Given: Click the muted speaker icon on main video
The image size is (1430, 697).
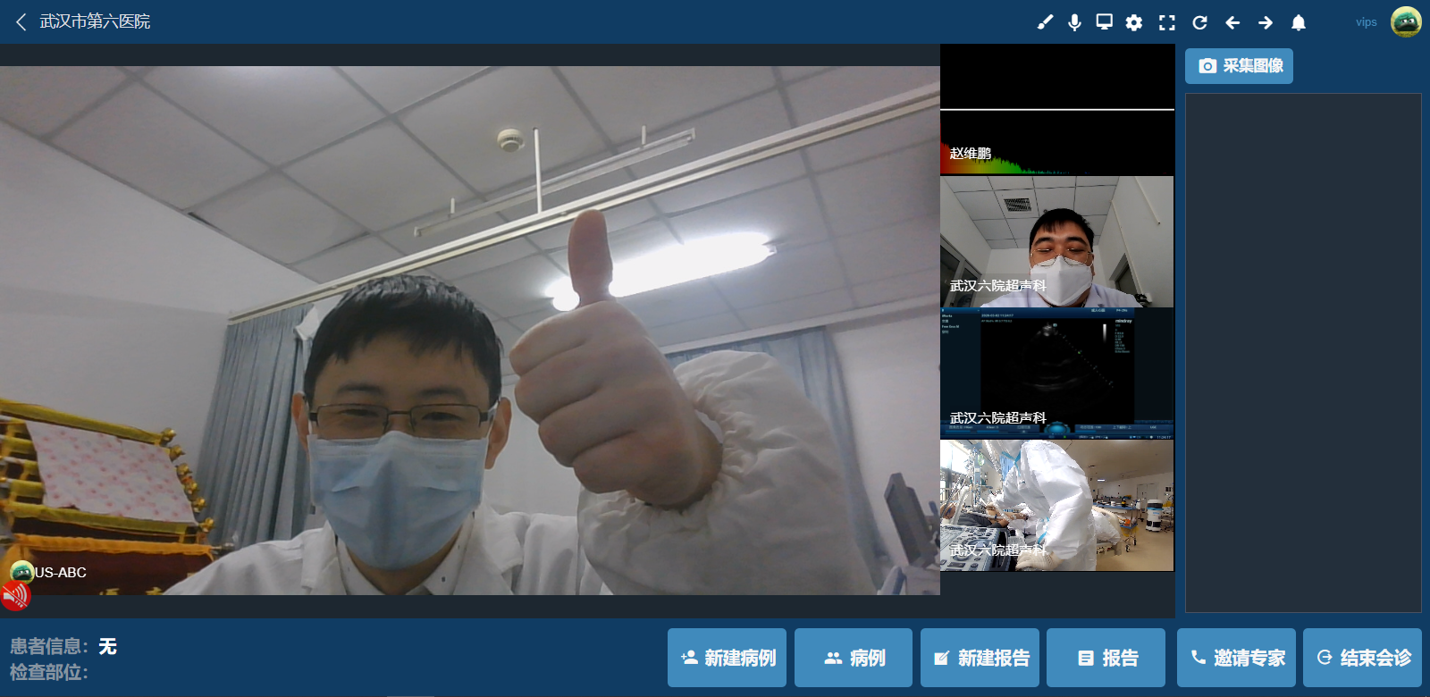Looking at the screenshot, I should point(15,595).
